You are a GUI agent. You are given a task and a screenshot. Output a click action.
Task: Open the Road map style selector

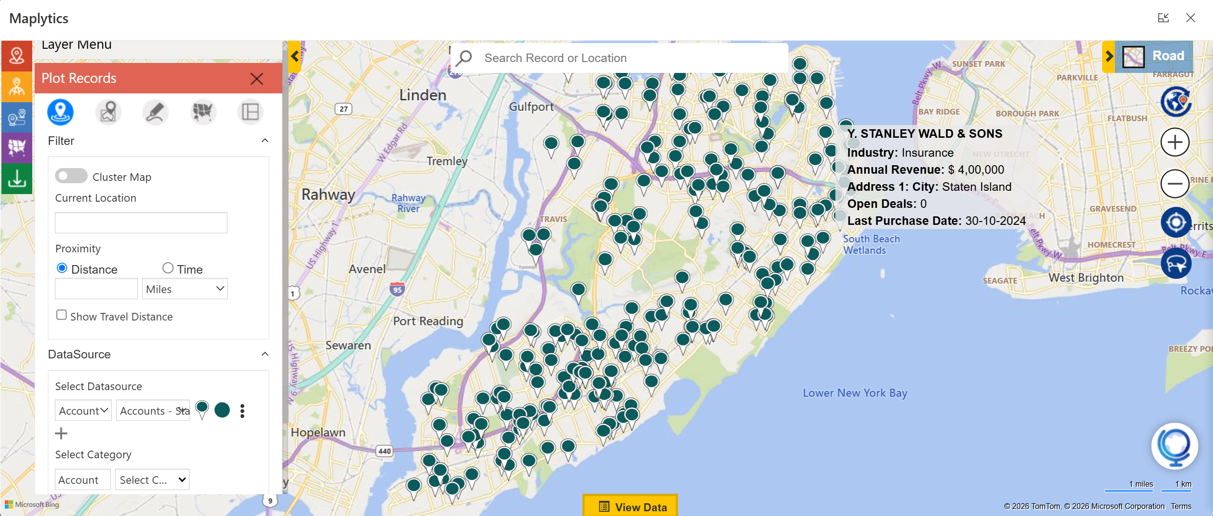pyautogui.click(x=1153, y=56)
